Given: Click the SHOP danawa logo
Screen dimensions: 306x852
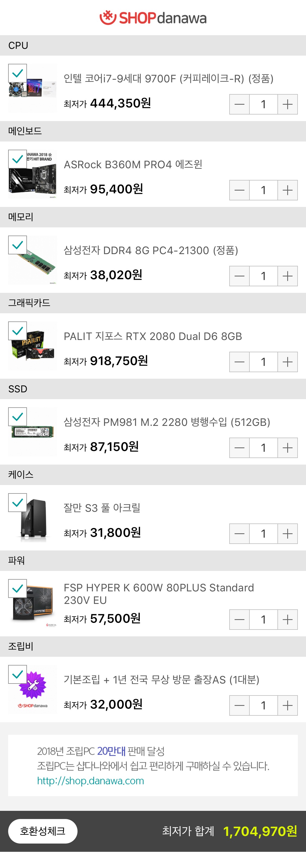Looking at the screenshot, I should click(153, 18).
